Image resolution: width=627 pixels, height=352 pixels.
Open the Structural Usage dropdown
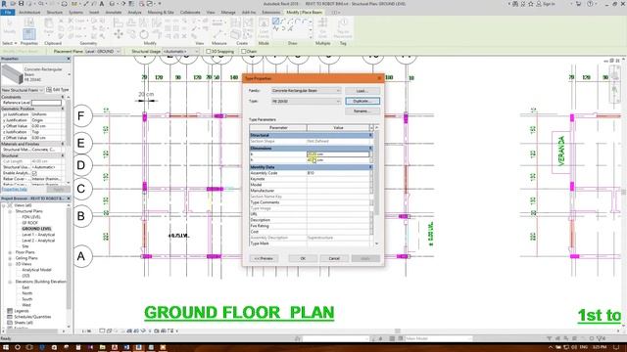click(180, 52)
